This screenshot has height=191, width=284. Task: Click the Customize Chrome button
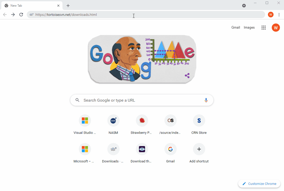[259, 184]
